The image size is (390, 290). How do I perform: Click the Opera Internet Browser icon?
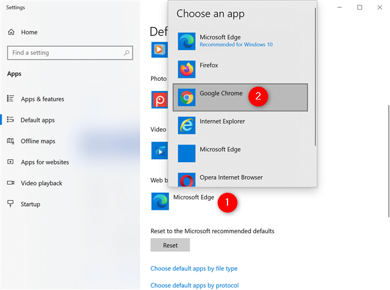tap(187, 180)
